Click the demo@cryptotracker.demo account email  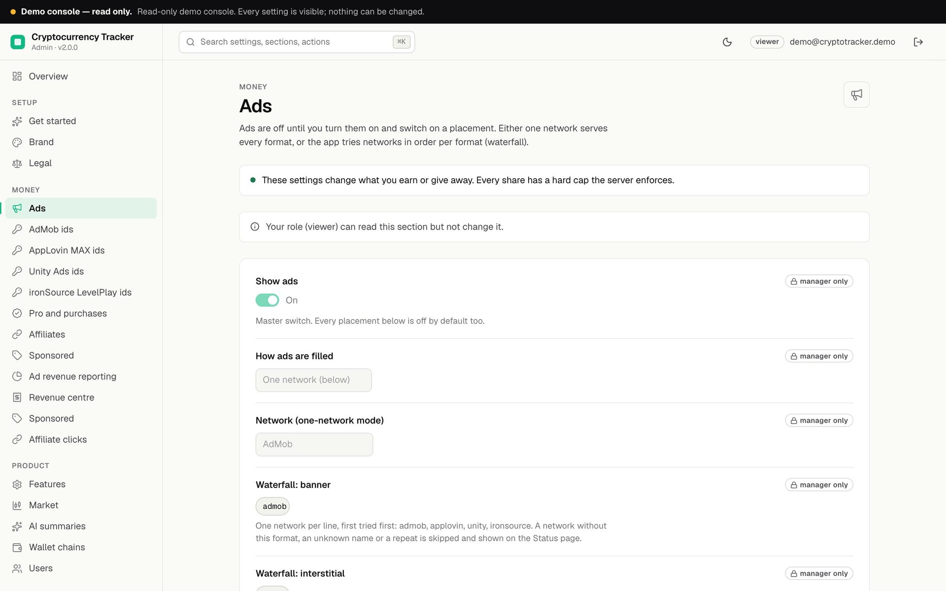pos(842,42)
